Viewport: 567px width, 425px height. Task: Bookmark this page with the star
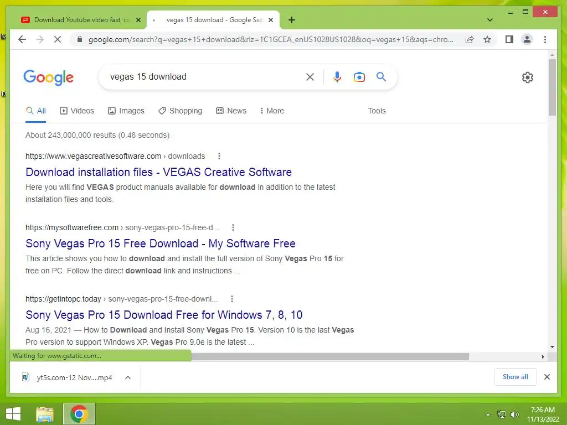(487, 39)
